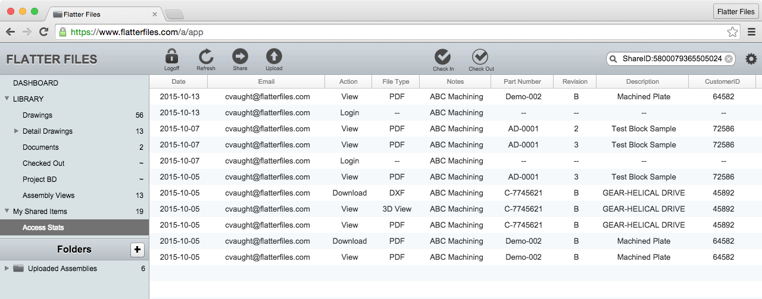Screen dimensions: 762x299
Task: Click the 2015-10-13 Login action cell
Action: [x=350, y=112]
